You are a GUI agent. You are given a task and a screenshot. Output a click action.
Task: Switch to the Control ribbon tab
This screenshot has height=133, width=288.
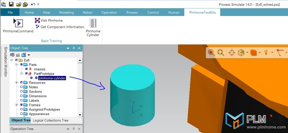coord(153,12)
